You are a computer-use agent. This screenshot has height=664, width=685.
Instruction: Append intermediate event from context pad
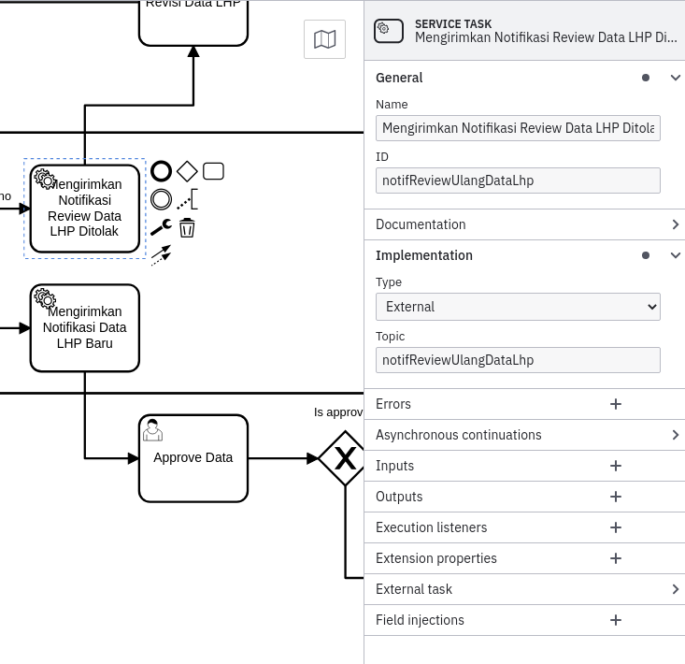pyautogui.click(x=162, y=199)
